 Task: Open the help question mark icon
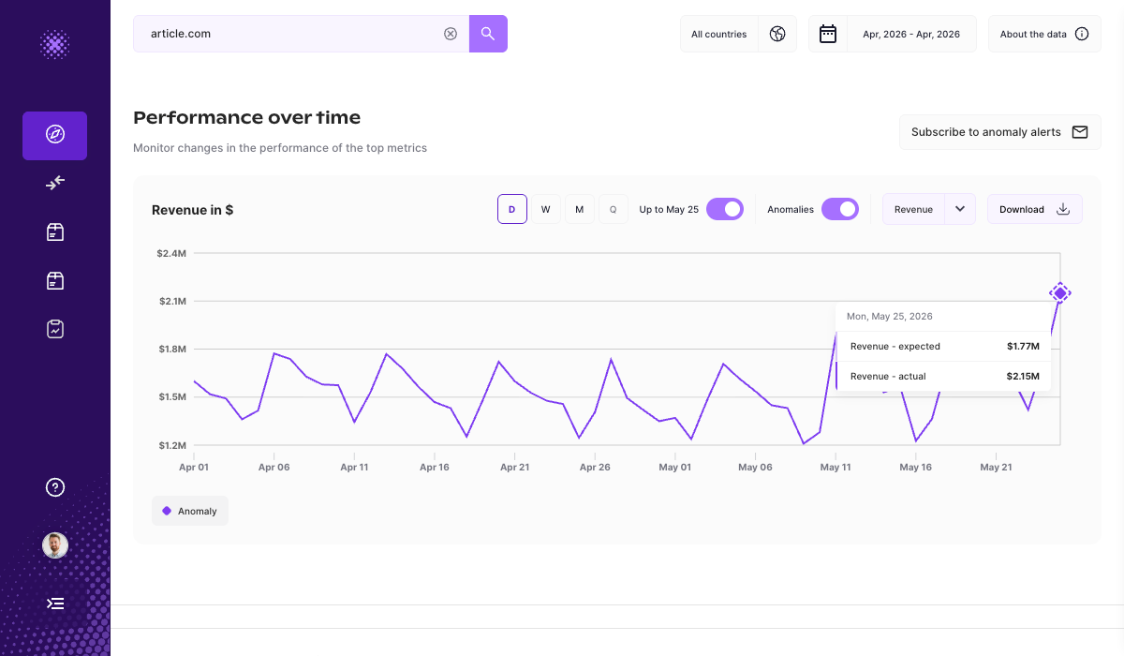tap(55, 487)
